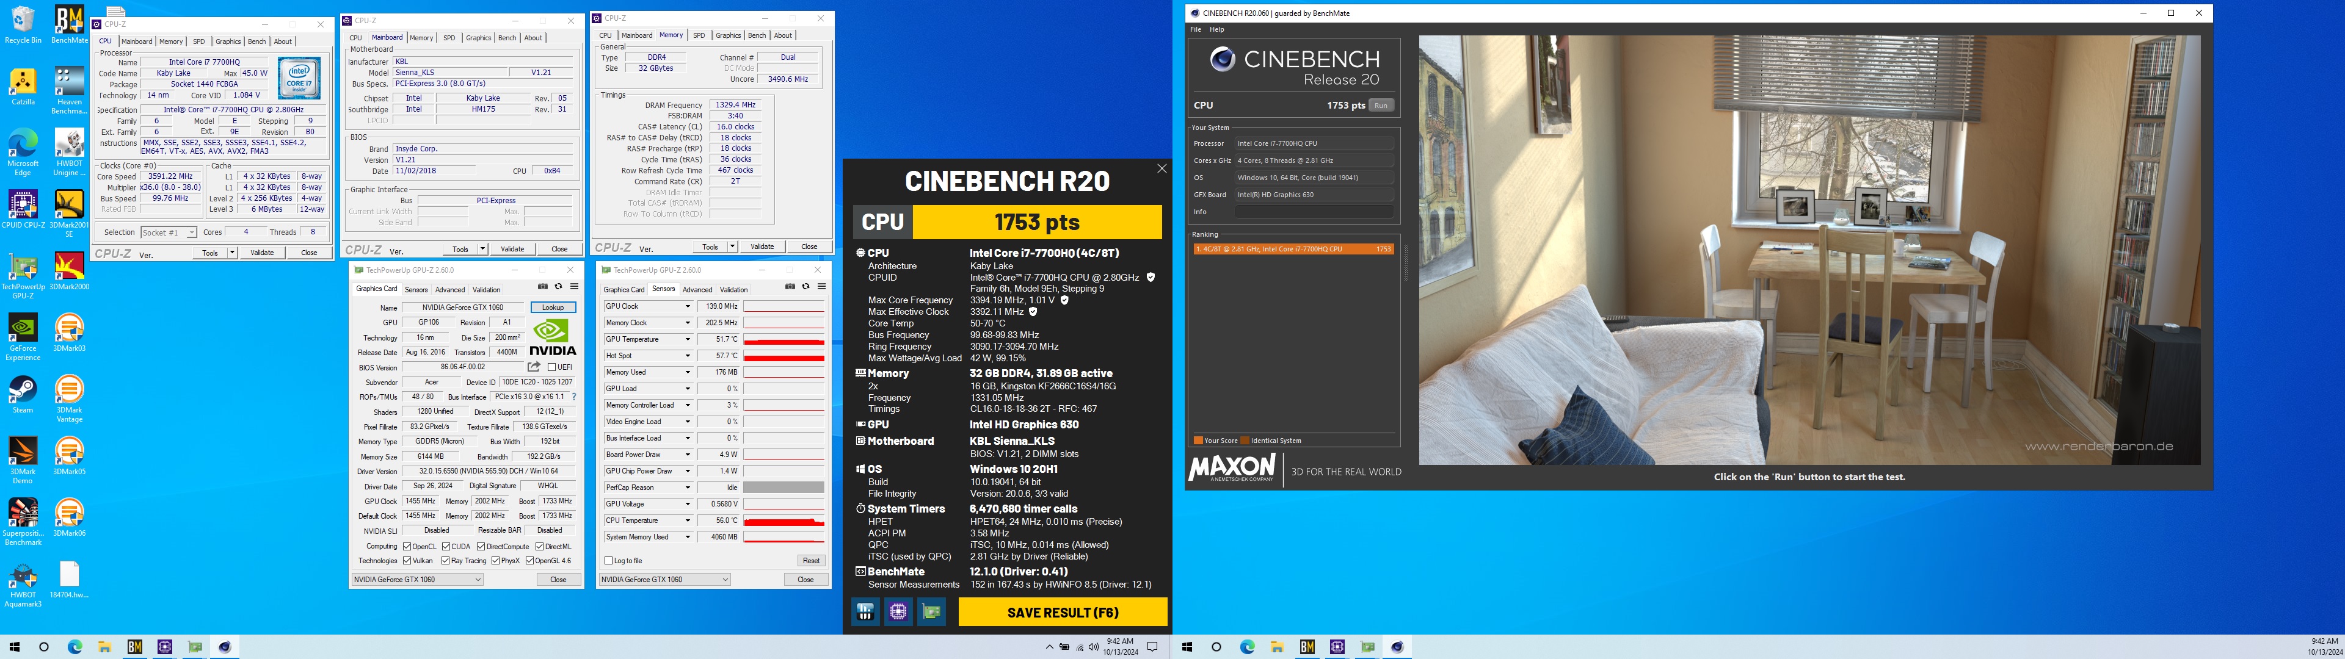Click the BIOS share/export icon in GPU-Z
Screen dimensions: 2345x659
534,367
